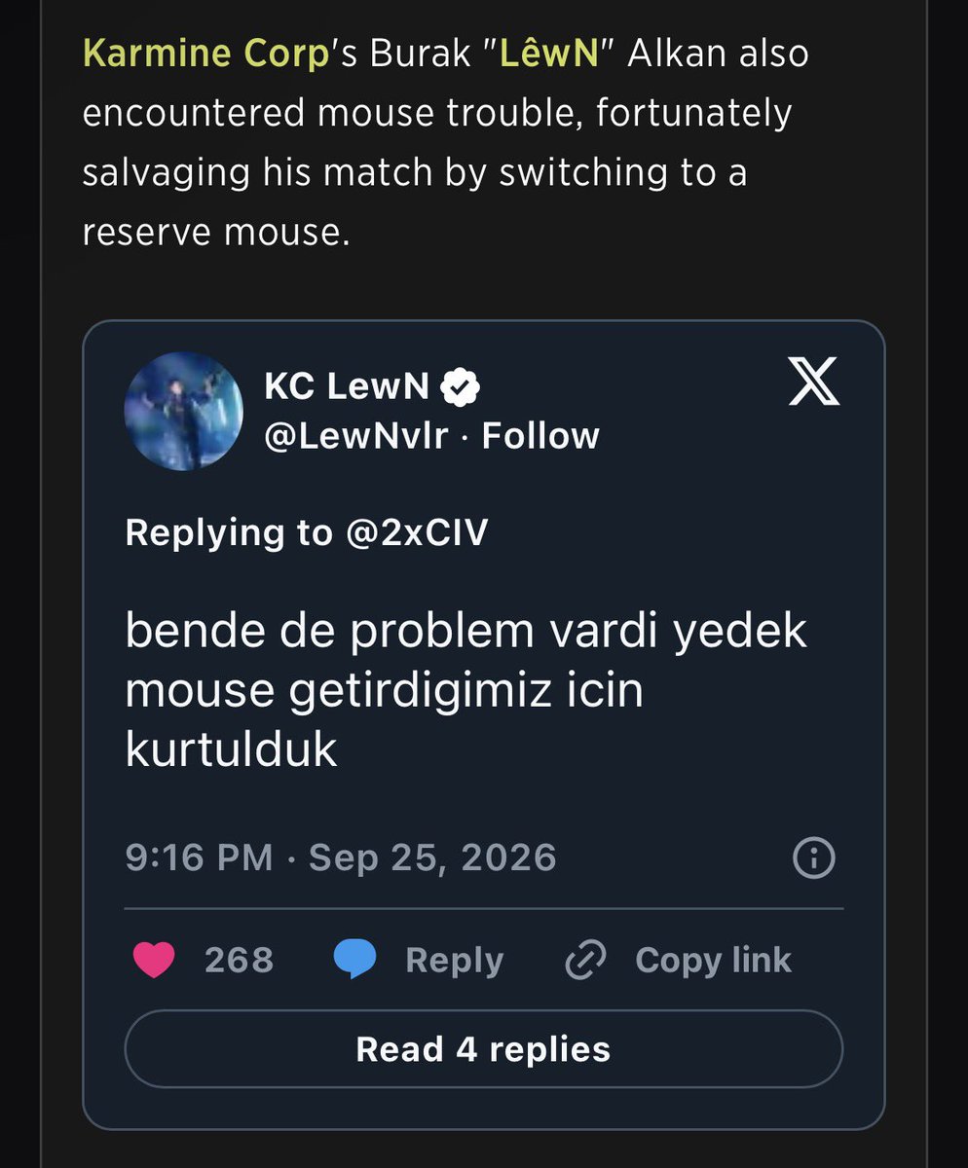Click the verified checkmark badge
Screen dimensions: 968x1168
460,388
